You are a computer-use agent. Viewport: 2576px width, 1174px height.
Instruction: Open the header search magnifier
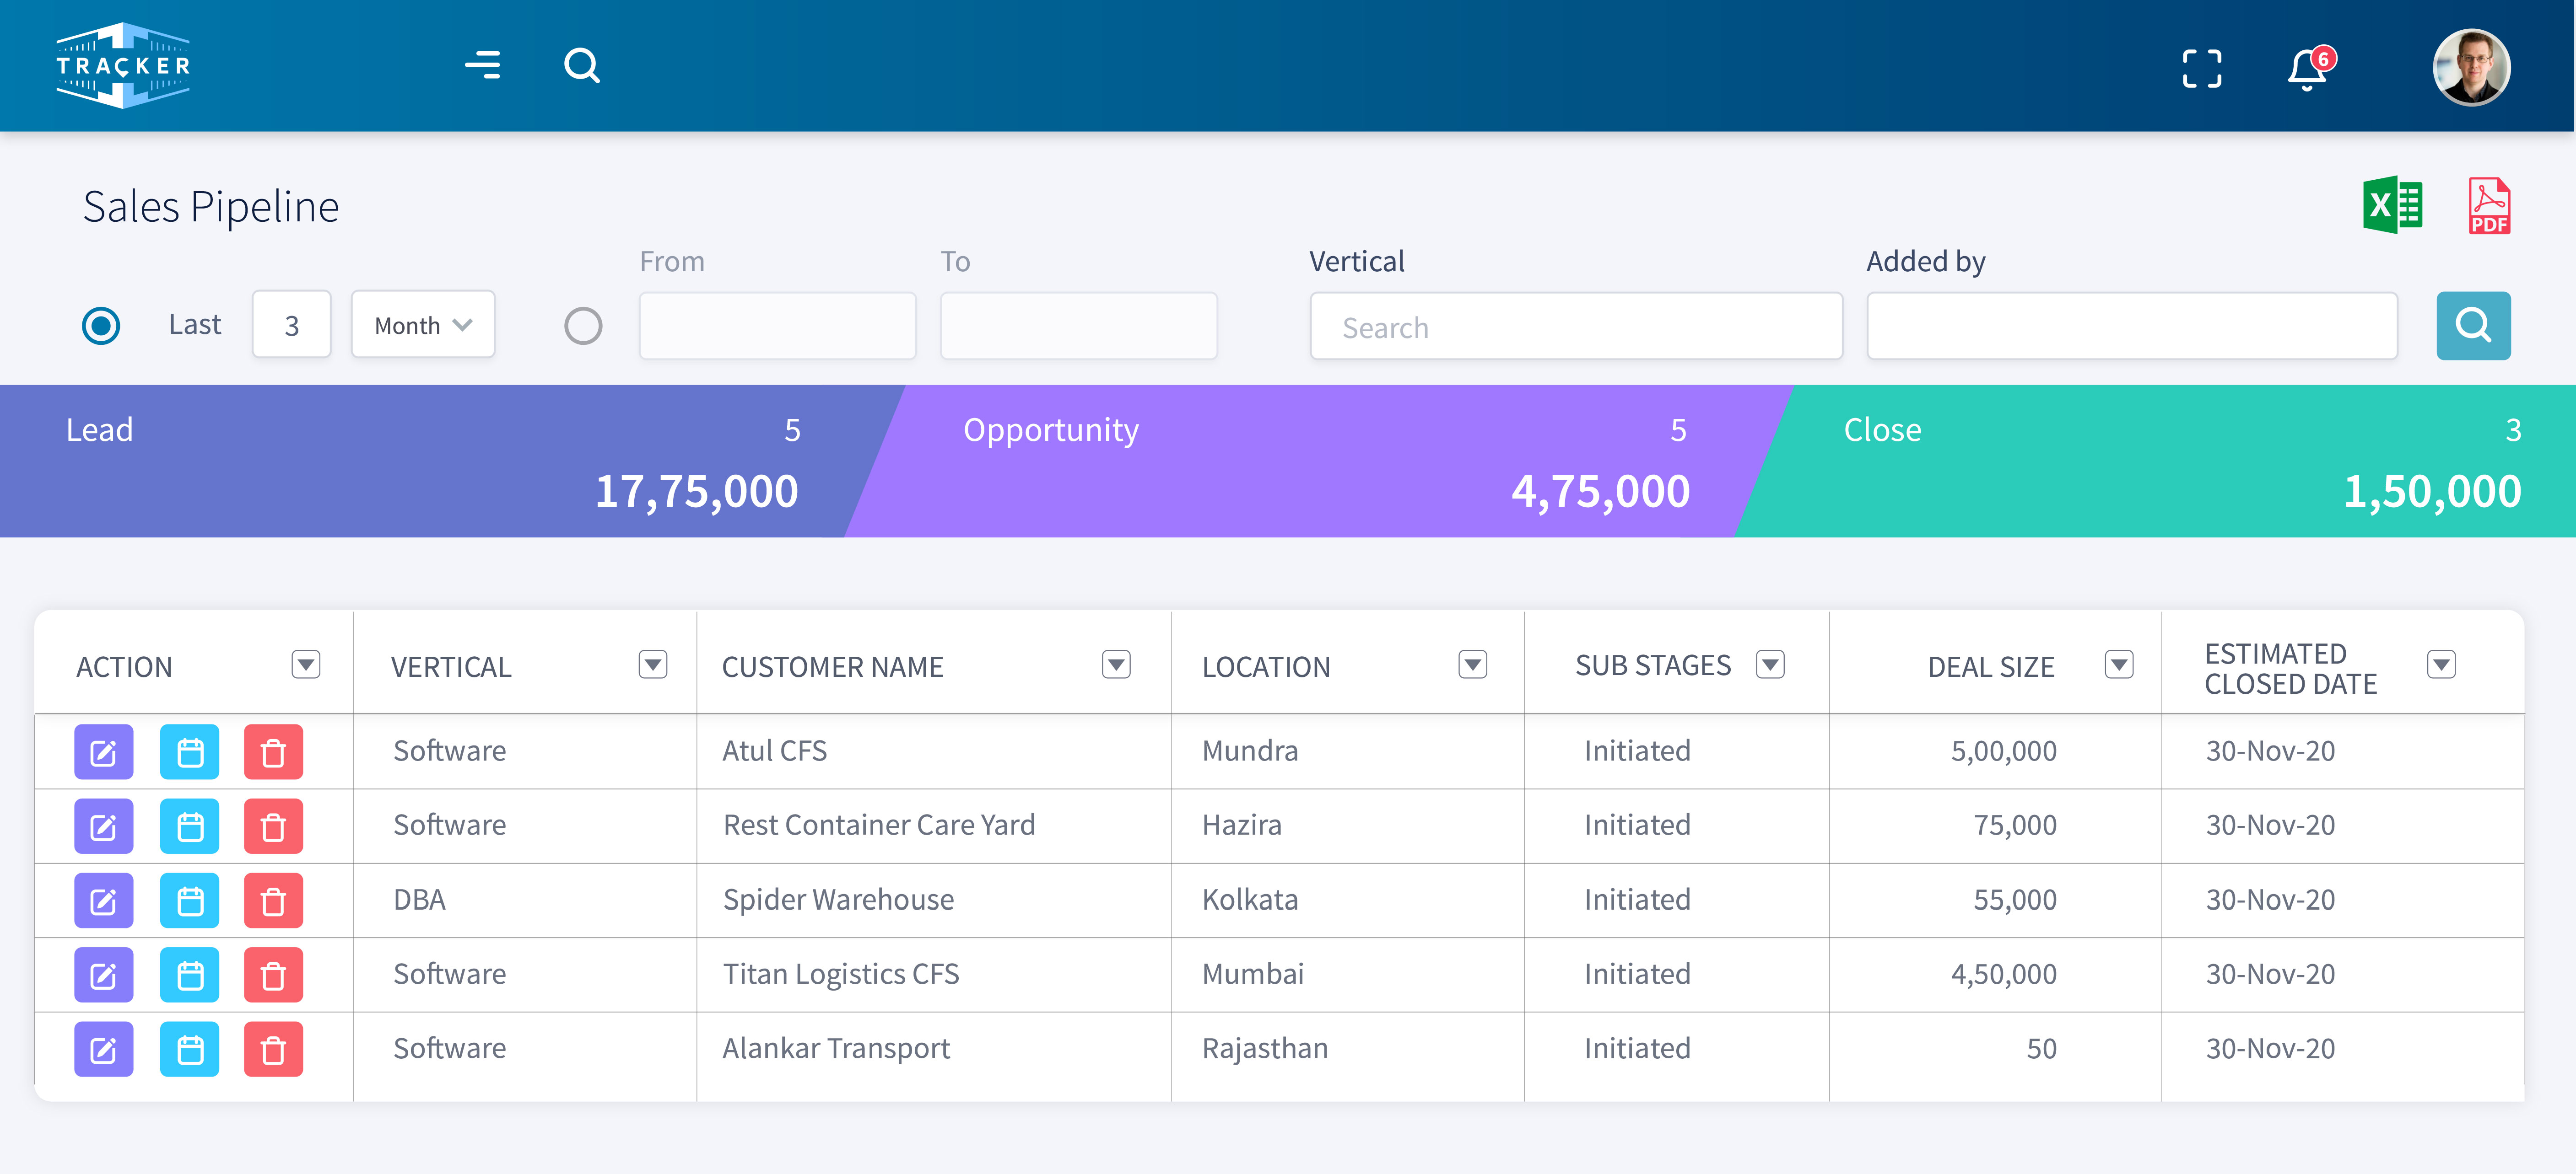582,66
